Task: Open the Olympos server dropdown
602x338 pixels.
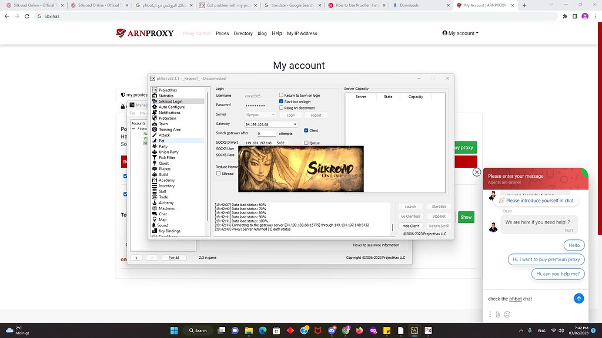Action: [273, 115]
